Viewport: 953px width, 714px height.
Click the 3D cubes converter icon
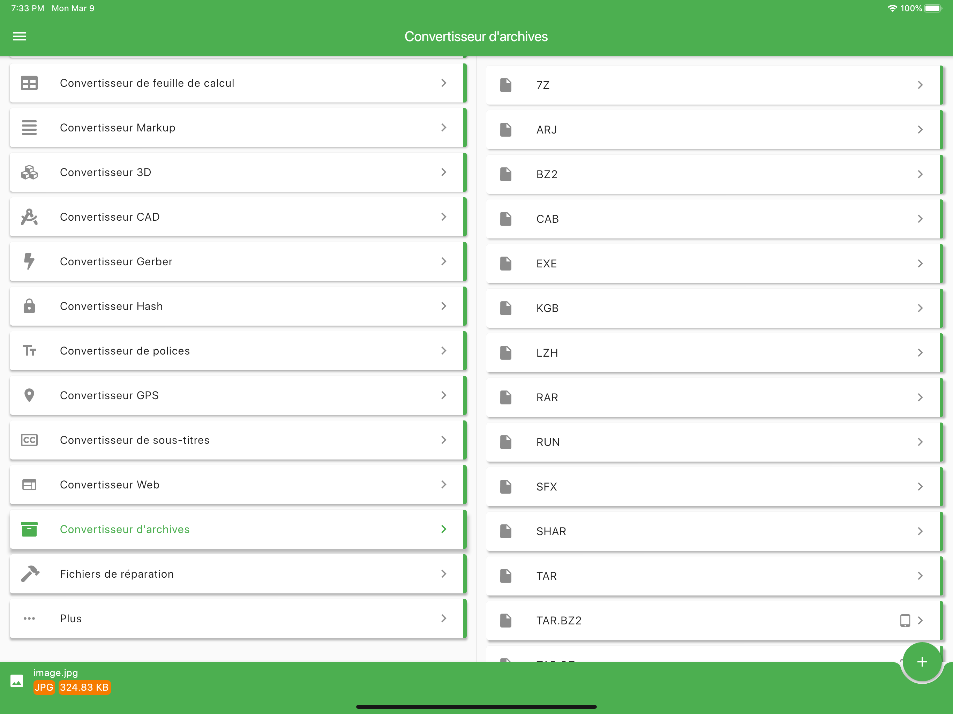pos(29,172)
